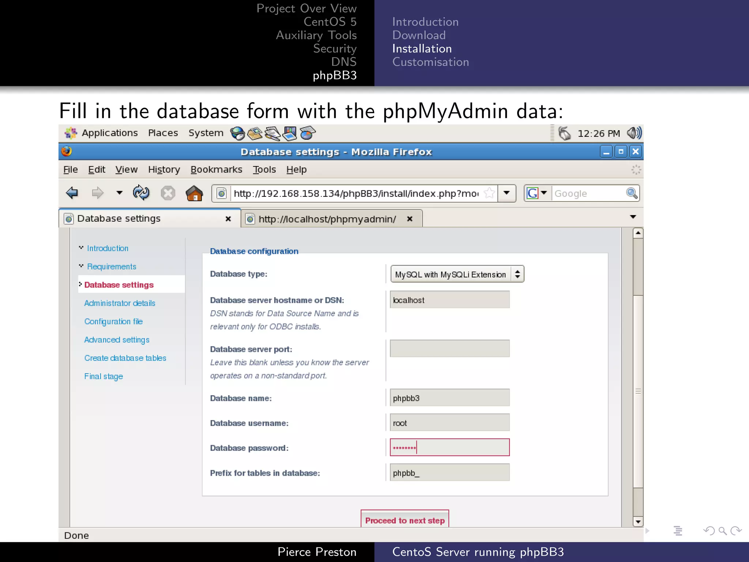Open the File menu
The height and width of the screenshot is (562, 749).
coord(71,170)
